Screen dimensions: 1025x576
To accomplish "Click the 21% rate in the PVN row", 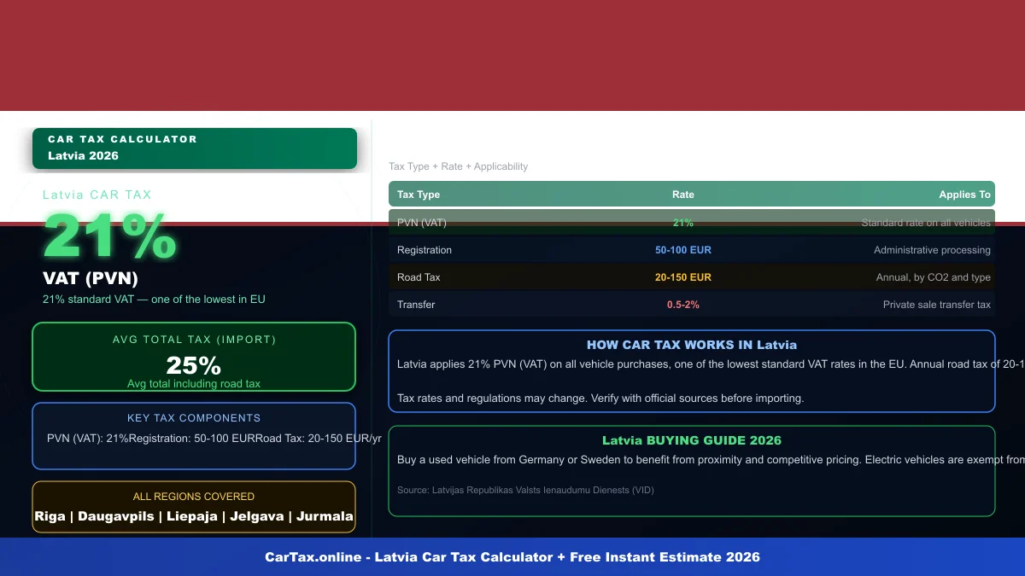I will pos(683,223).
